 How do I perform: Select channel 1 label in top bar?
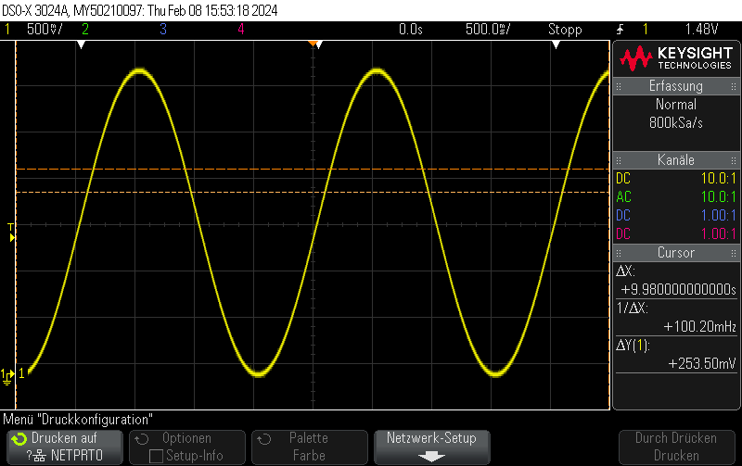coord(7,30)
